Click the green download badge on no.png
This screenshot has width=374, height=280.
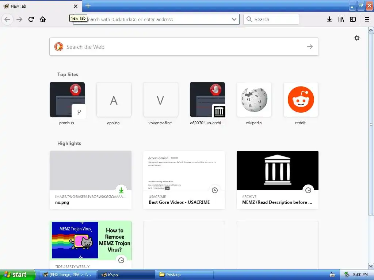(121, 190)
